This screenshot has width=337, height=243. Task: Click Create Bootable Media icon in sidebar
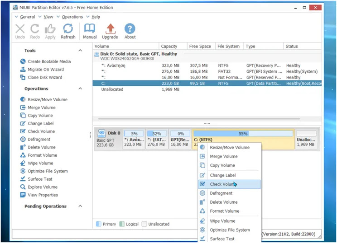(x=23, y=61)
